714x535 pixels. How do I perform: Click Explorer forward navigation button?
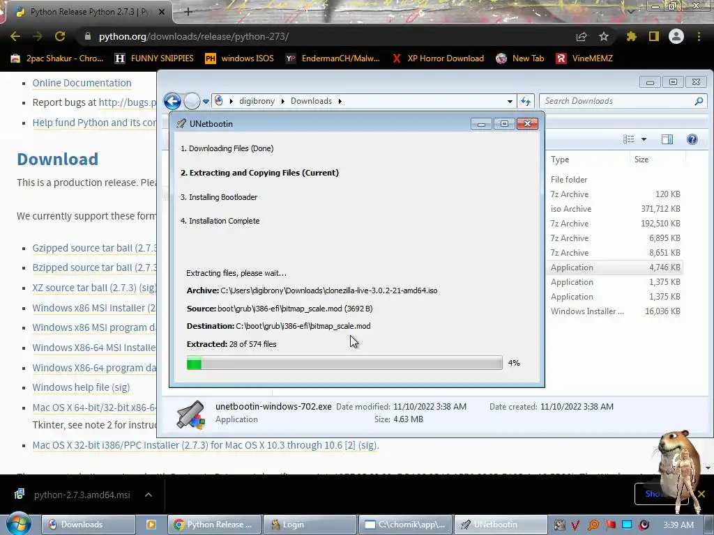pos(192,101)
